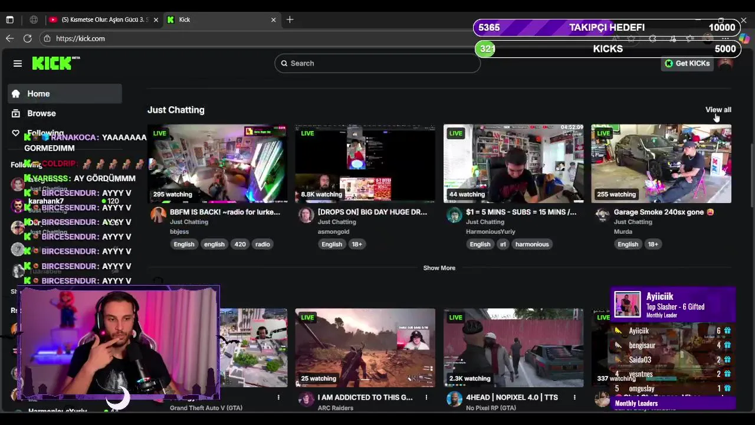Select the lowercase english tag under bbjess
The width and height of the screenshot is (755, 425).
(x=214, y=244)
